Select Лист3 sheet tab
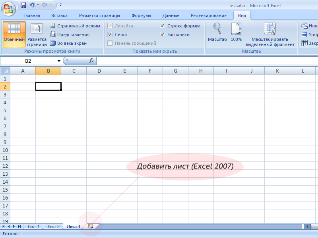The image size is (318, 238). point(74,226)
